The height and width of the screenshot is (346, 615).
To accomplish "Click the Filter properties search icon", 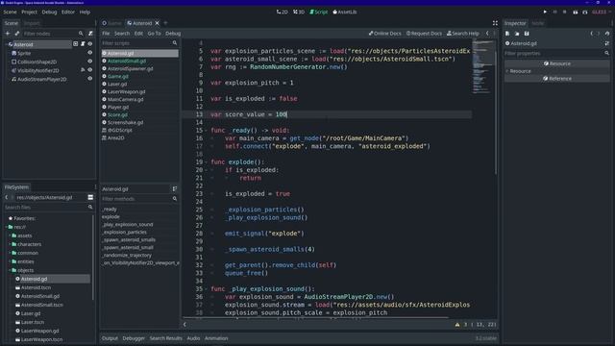I will coord(606,54).
